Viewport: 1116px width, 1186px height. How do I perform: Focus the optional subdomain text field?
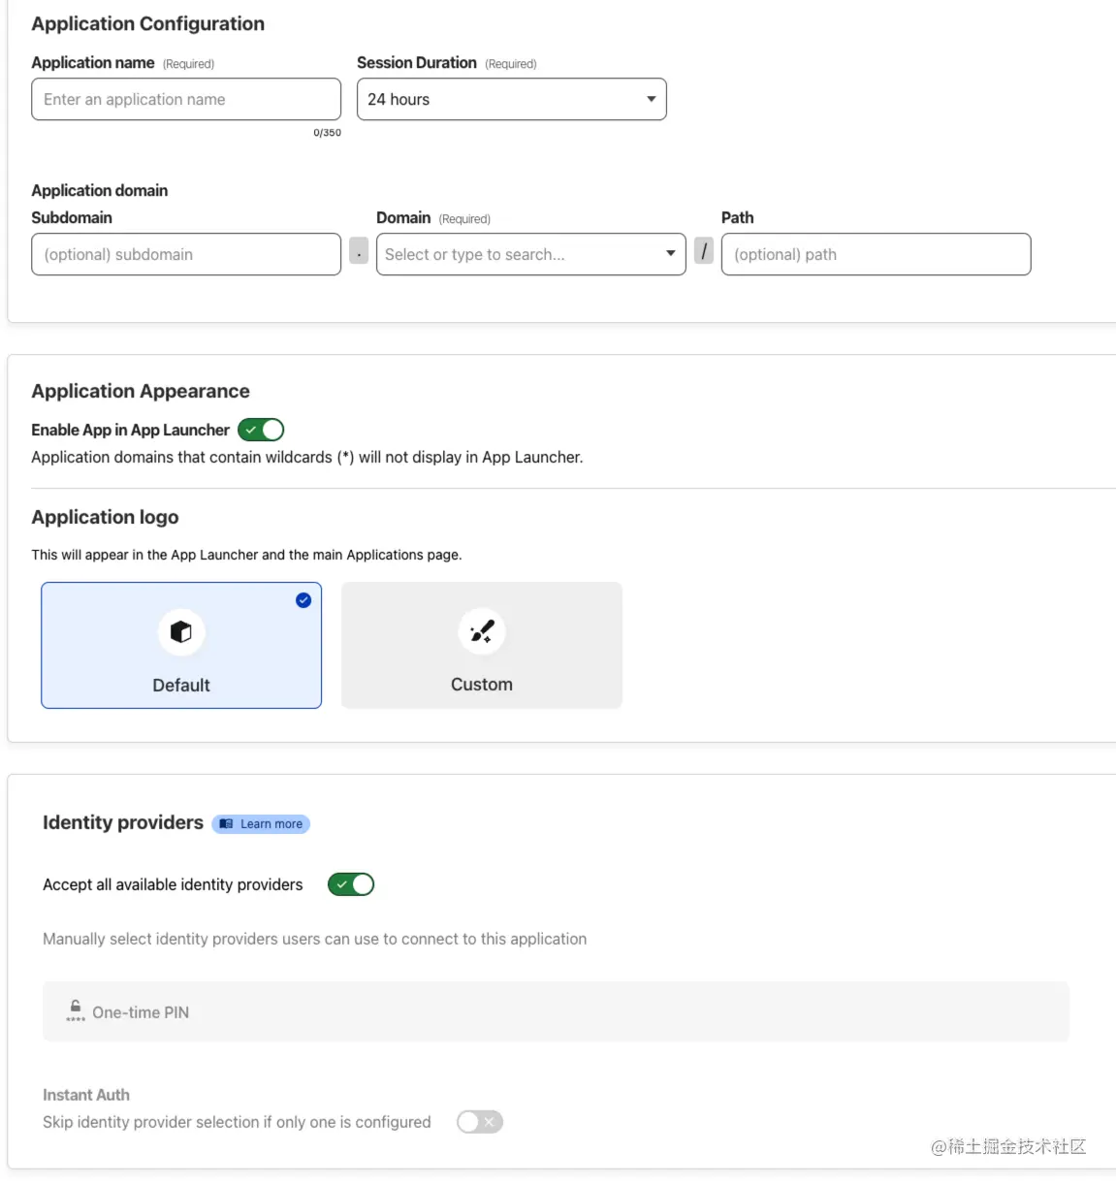pos(186,254)
